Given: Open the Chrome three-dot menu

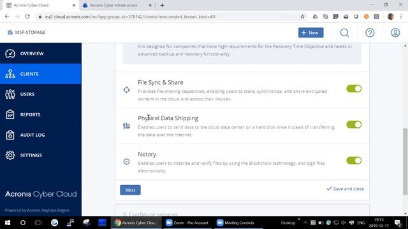Looking at the screenshot, I should (401, 17).
